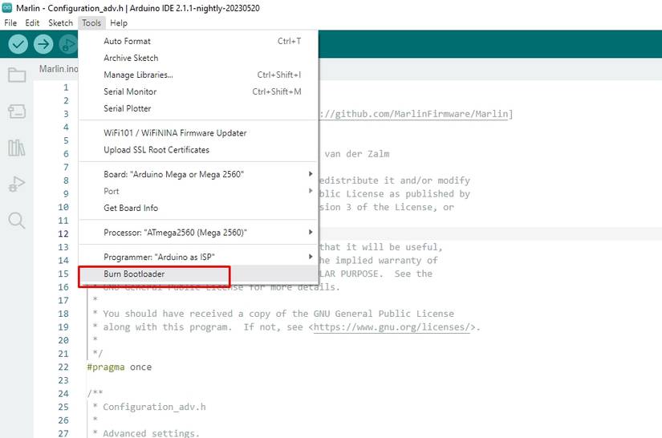Select Upload SSL Root Certificates
This screenshot has width=662, height=438.
point(198,150)
